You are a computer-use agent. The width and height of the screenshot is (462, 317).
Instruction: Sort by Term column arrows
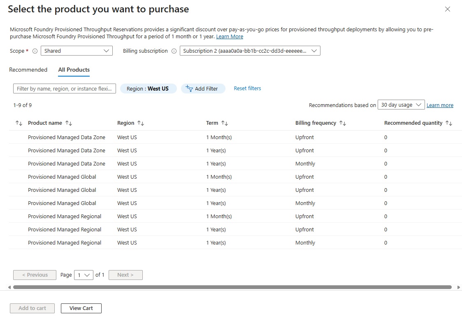tap(225, 123)
